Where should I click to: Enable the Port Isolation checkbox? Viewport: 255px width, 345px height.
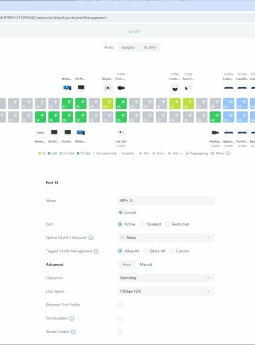point(120,318)
